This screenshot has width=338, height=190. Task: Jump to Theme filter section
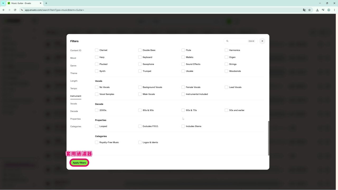(x=74, y=73)
